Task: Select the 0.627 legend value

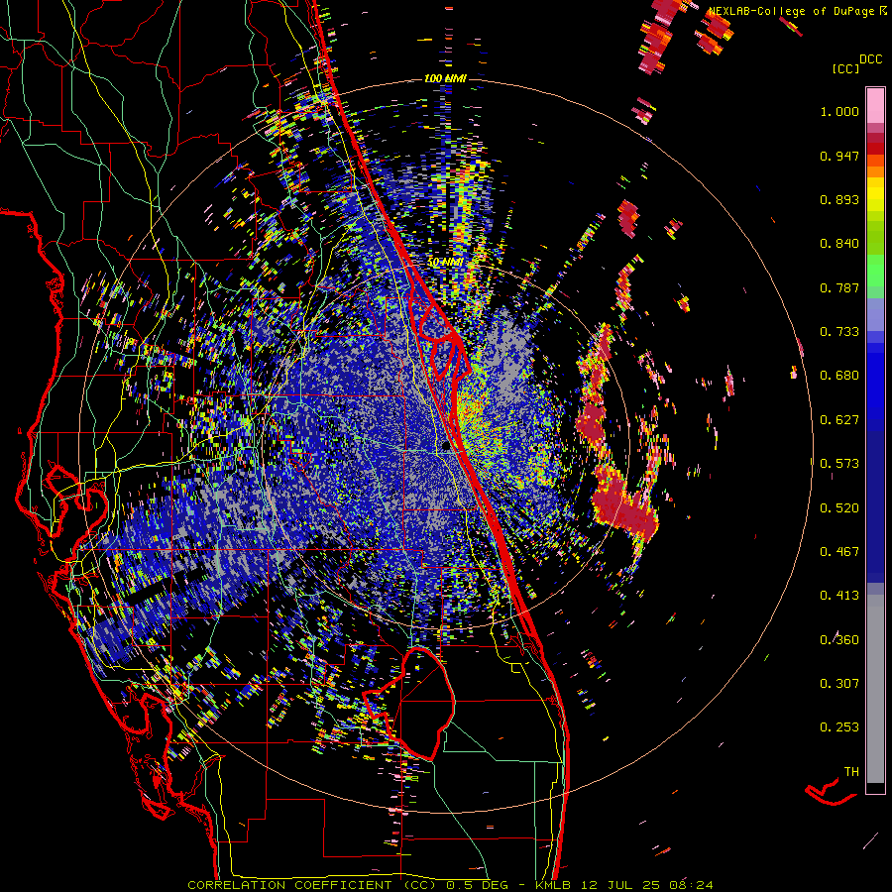Action: coord(839,420)
